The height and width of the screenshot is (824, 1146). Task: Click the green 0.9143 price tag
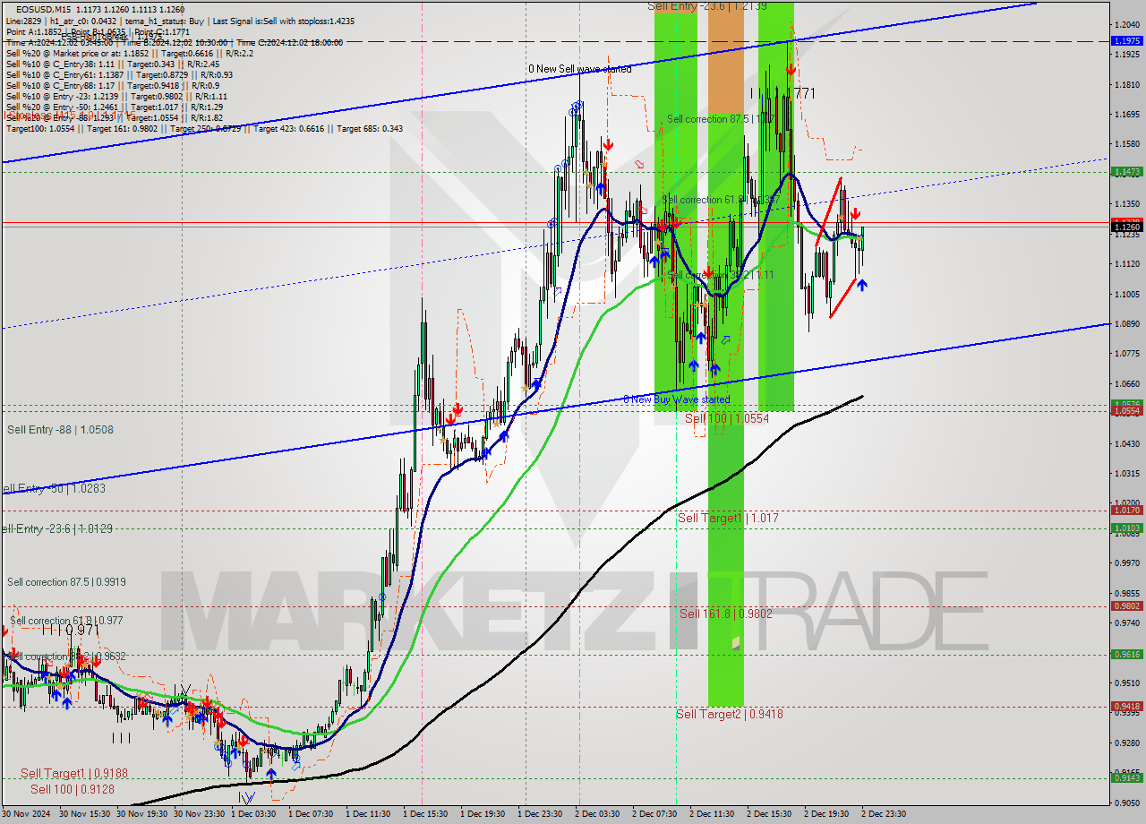pyautogui.click(x=1126, y=777)
